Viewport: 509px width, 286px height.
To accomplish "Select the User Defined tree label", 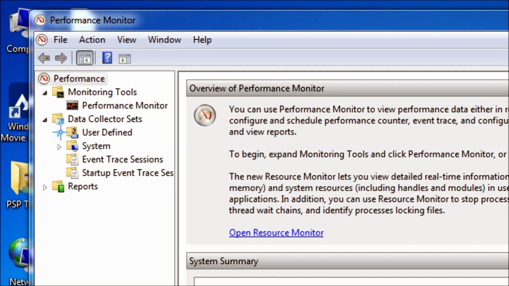I will point(107,132).
